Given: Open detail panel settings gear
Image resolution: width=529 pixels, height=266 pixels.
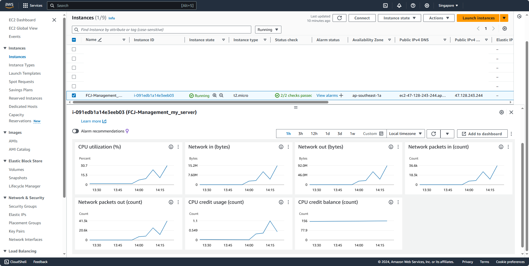Looking at the screenshot, I should [x=502, y=112].
